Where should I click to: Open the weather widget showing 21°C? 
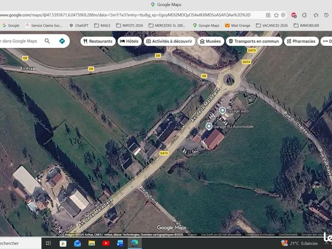click(300, 243)
